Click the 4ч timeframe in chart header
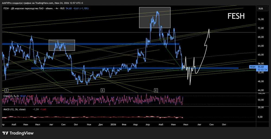271x139 pixels. click(57, 8)
